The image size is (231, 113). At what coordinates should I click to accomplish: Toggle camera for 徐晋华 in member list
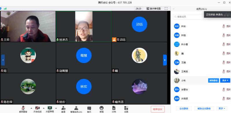tap(228, 89)
